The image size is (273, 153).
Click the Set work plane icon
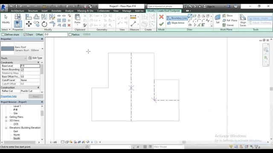point(218,19)
